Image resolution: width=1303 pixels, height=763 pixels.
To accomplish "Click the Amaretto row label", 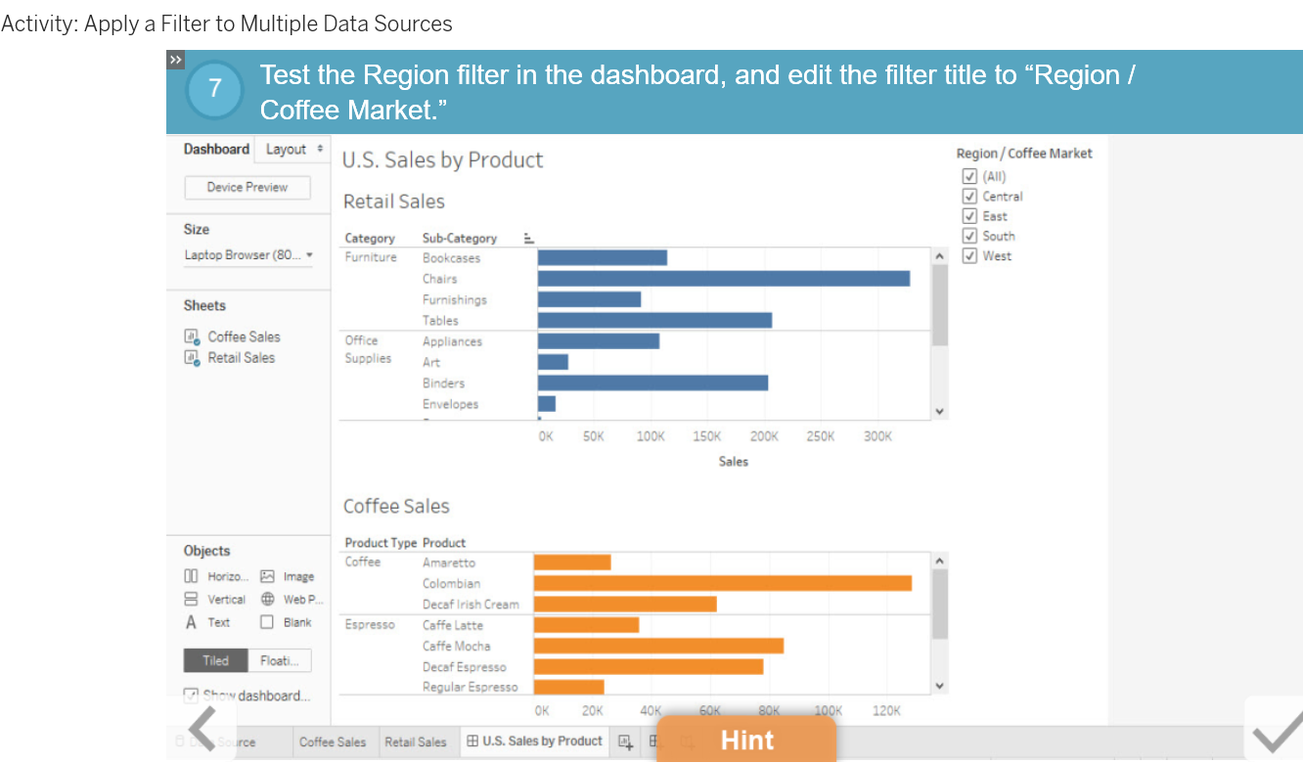I will tap(449, 562).
